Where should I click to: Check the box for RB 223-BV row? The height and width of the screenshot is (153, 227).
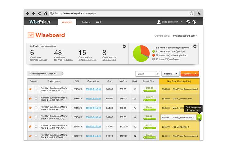coord(36,99)
